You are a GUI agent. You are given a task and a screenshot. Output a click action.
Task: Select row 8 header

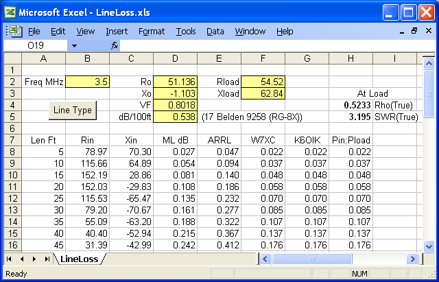(x=12, y=152)
